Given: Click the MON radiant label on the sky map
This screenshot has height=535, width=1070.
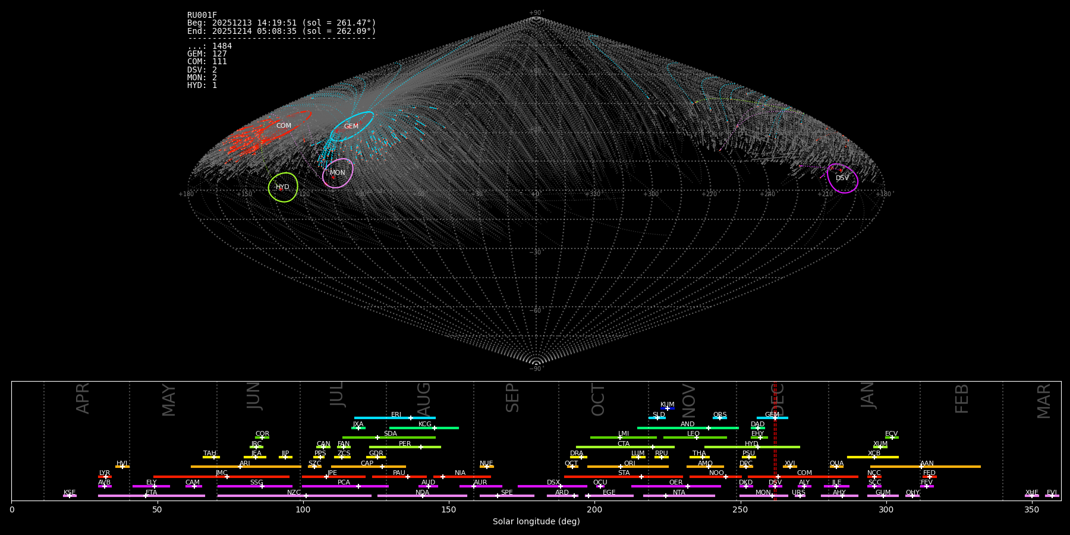Looking at the screenshot, I should pos(337,172).
